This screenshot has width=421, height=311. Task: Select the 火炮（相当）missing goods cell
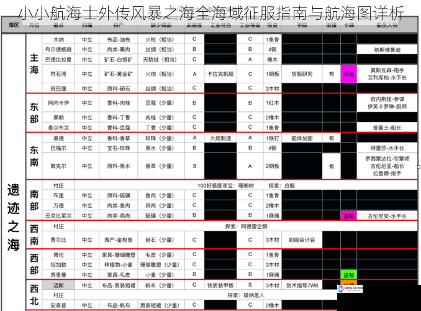[161, 74]
